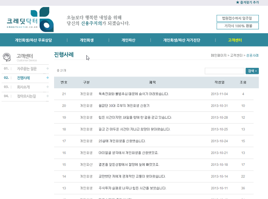268x199 pixels.
Task: Open post 15 title in 개인파산 row
Action: 129,165
